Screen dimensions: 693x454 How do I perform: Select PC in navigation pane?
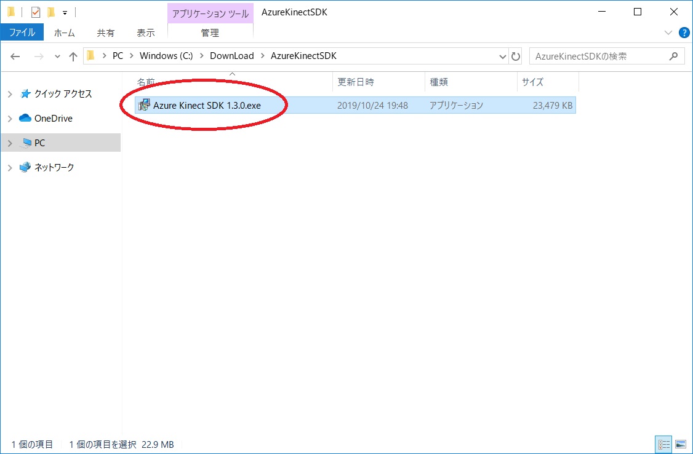pos(40,143)
